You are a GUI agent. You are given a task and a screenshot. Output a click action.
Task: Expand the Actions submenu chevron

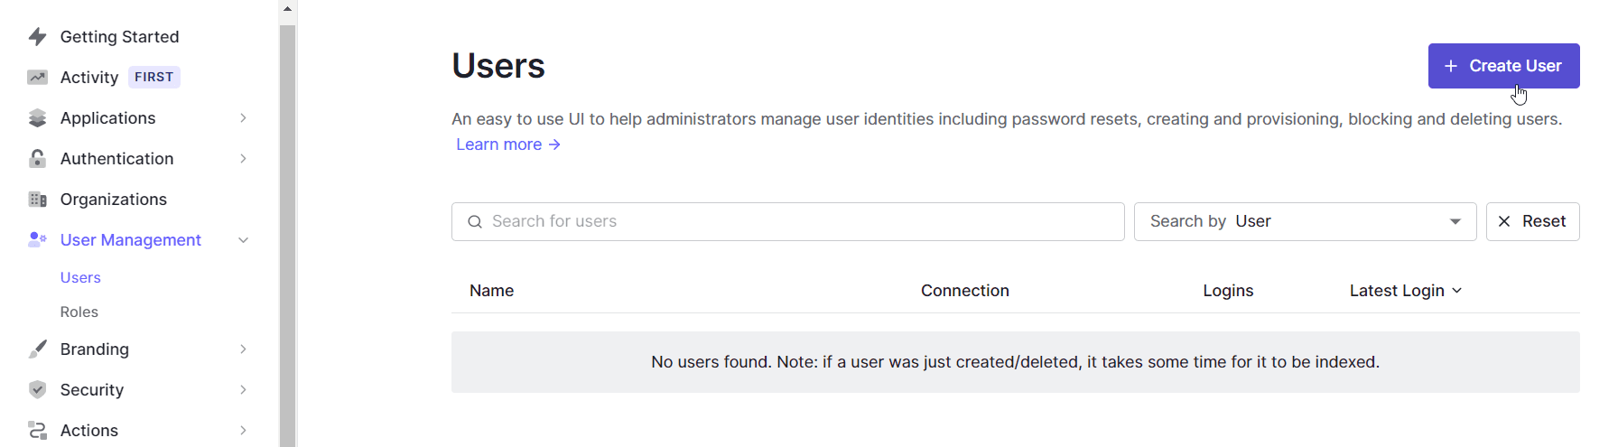243,431
